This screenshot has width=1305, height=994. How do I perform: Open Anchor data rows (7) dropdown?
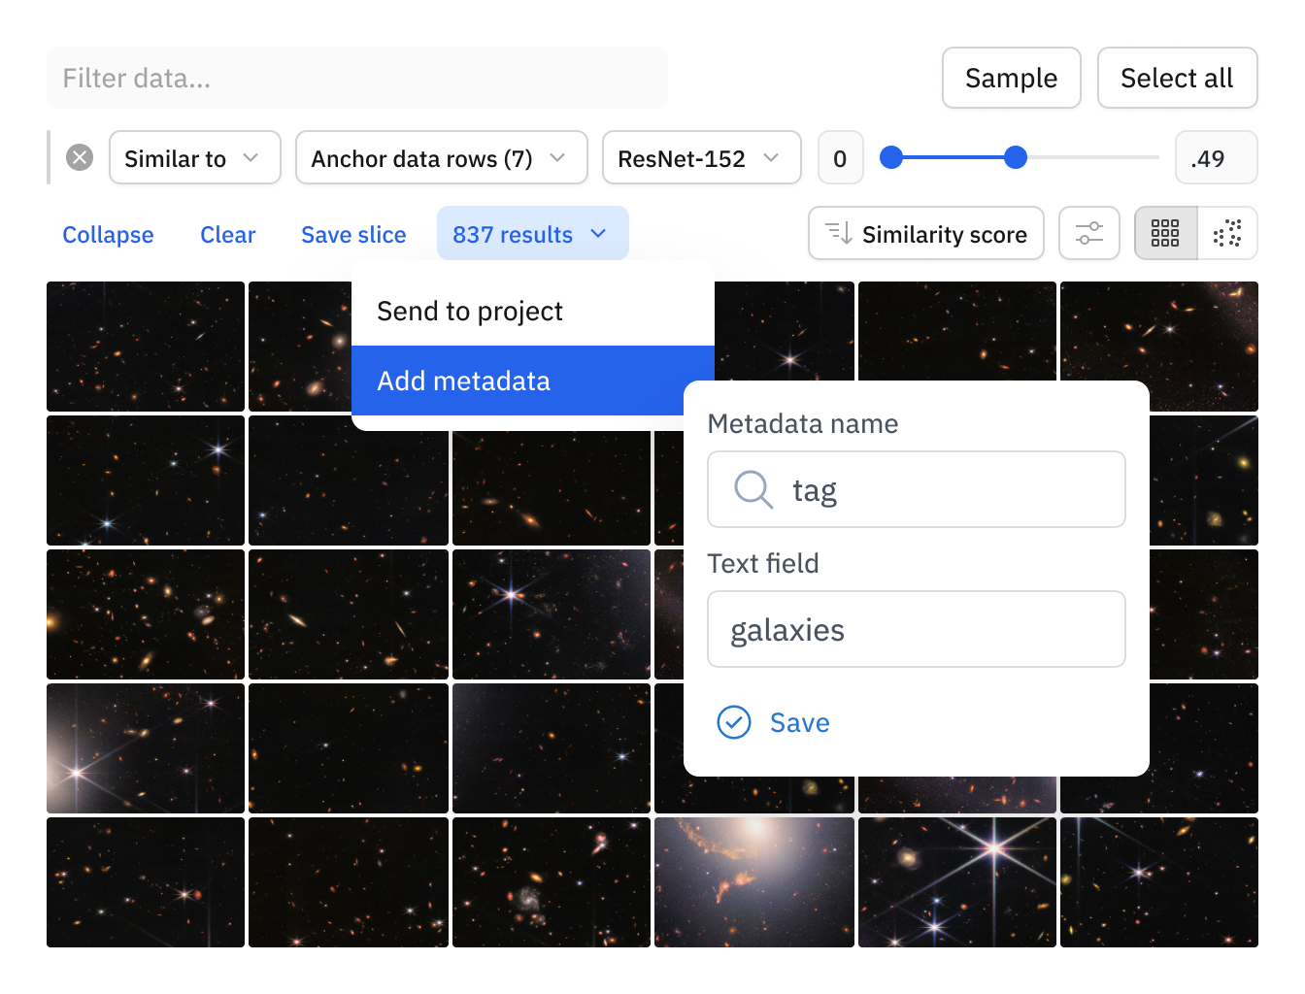tap(442, 157)
